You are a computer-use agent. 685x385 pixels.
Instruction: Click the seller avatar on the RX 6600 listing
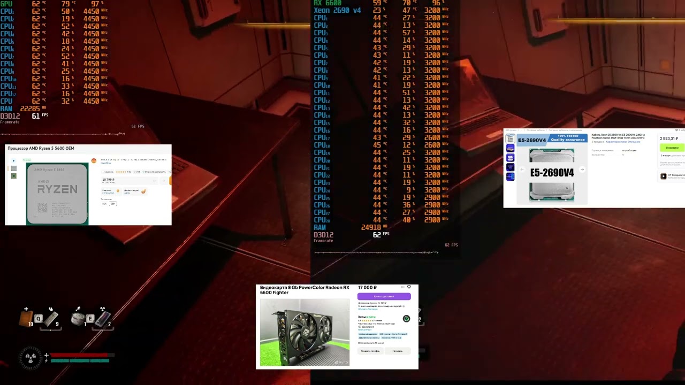point(406,319)
